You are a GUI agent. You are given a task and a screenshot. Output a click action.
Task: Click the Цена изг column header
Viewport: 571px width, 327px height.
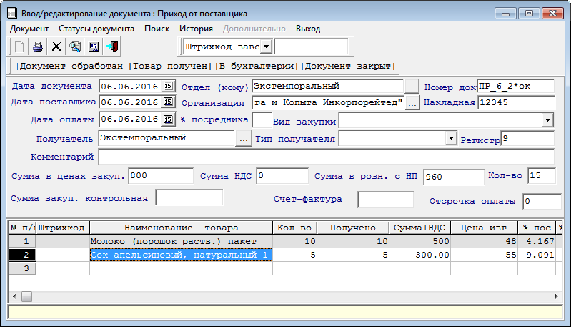[x=484, y=228]
